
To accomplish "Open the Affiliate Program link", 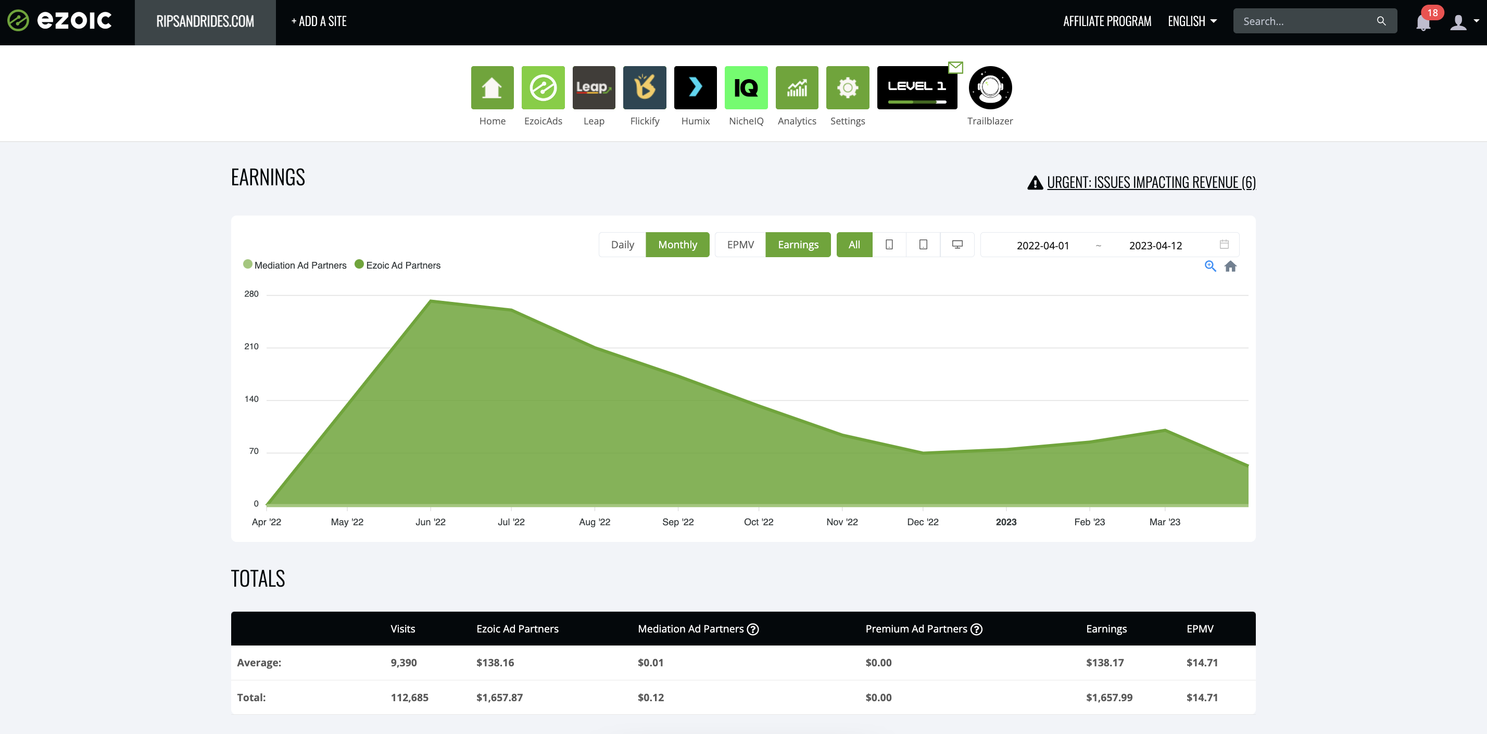I will [1106, 21].
